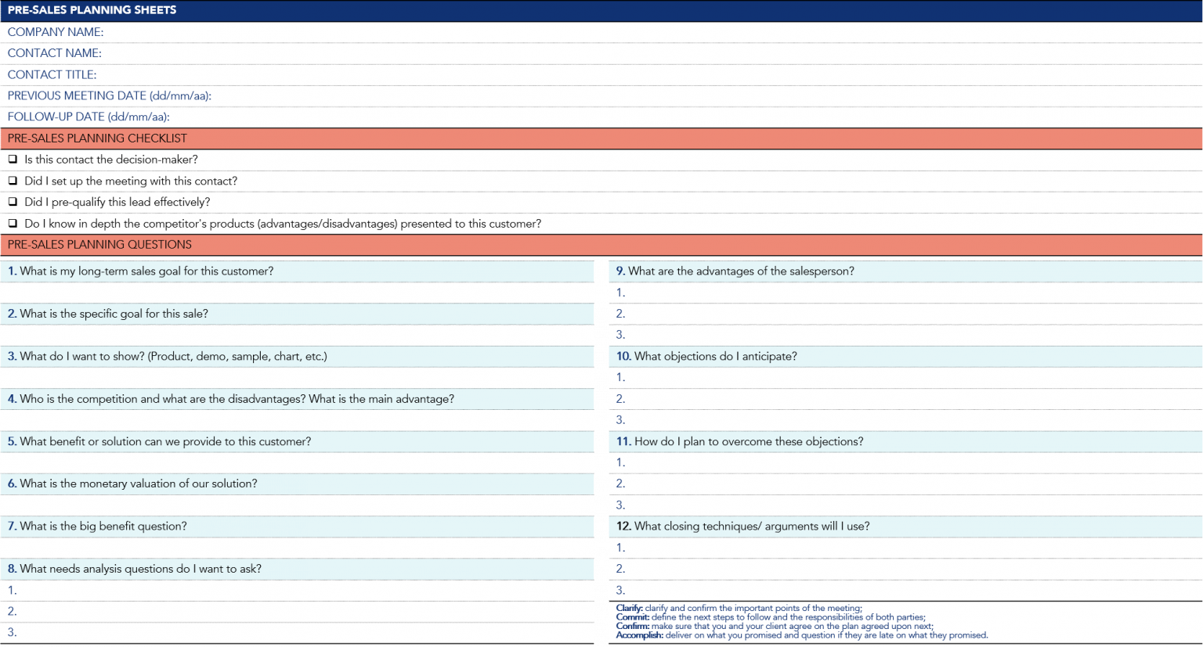
Task: Click the PRE-SALES PLANNING QUESTIONS header
Action: click(x=601, y=245)
